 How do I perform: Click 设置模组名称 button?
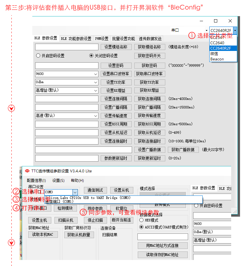[x=116, y=47]
